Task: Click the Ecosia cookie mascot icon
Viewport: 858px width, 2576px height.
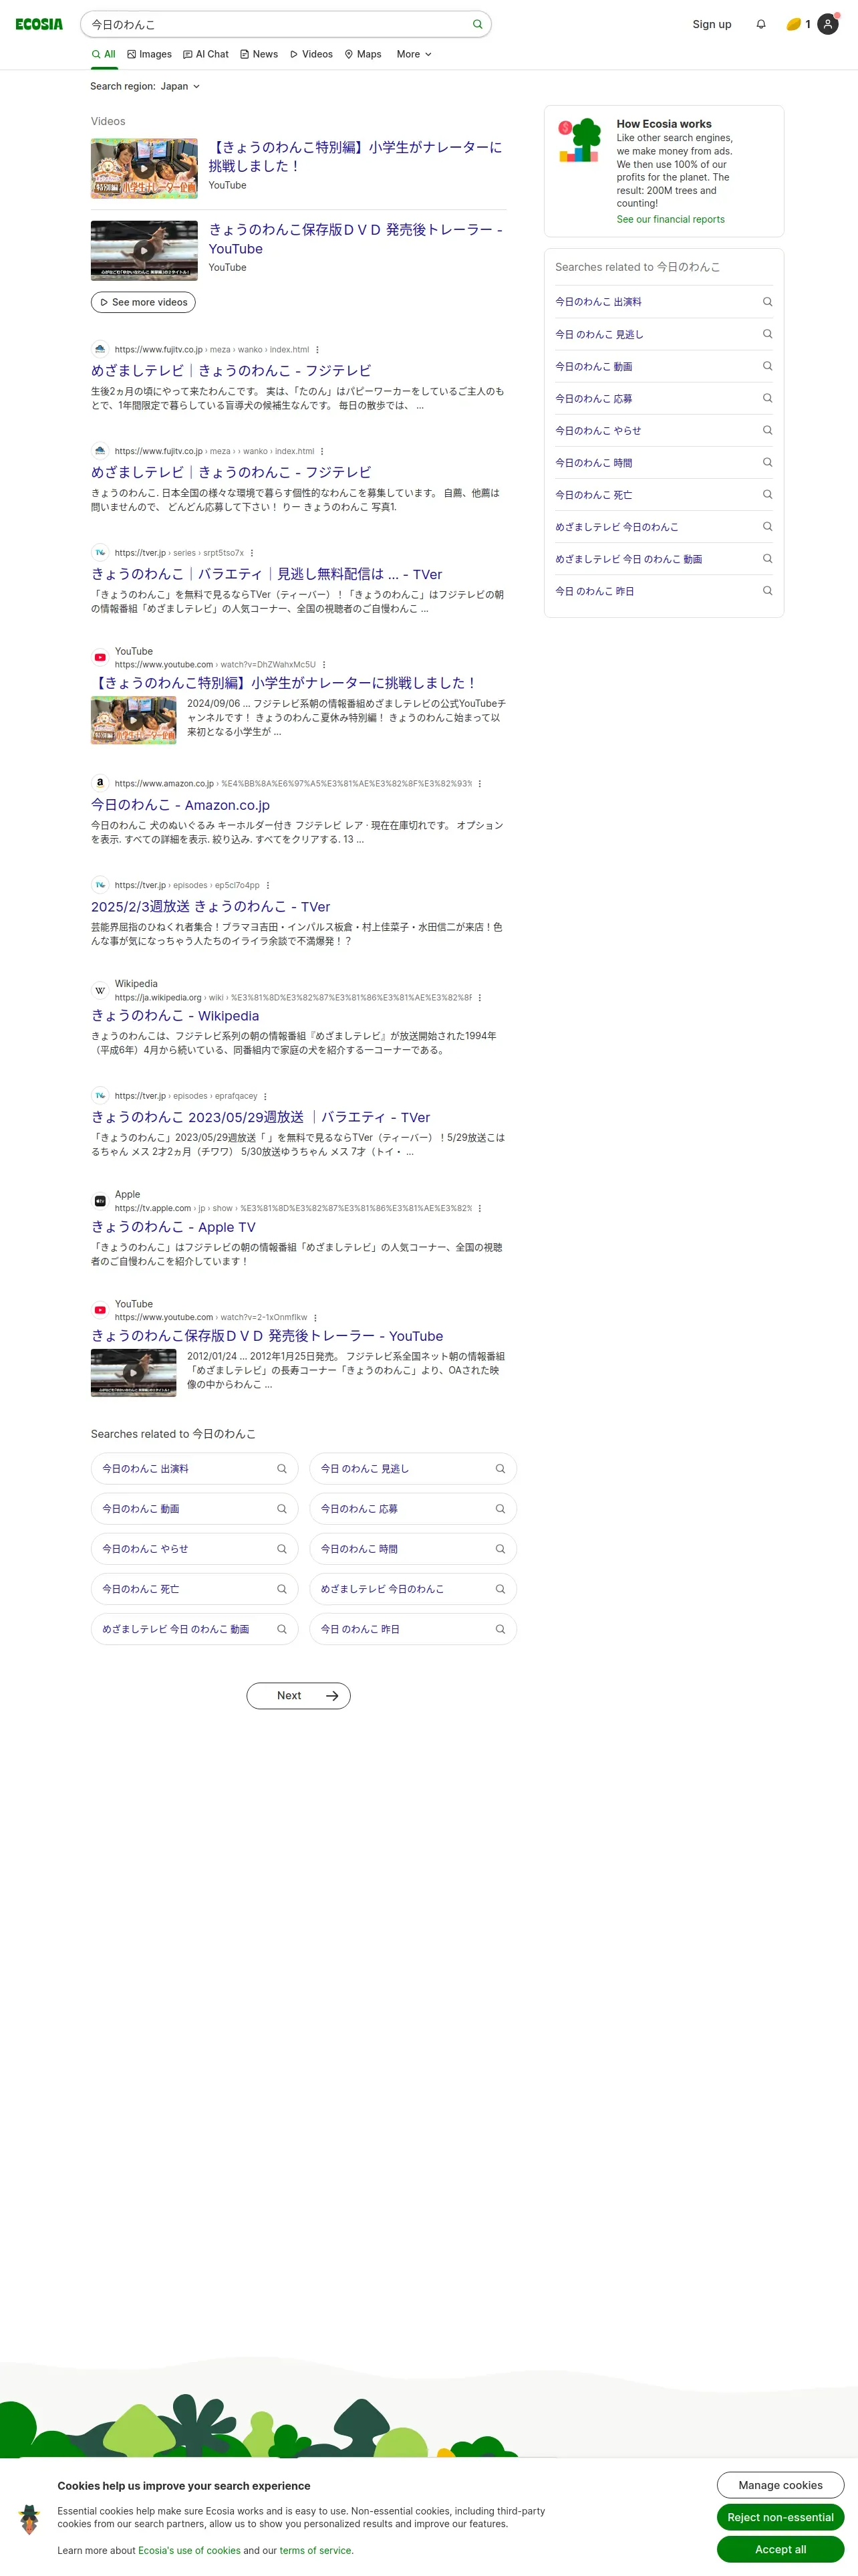Action: click(x=29, y=2519)
